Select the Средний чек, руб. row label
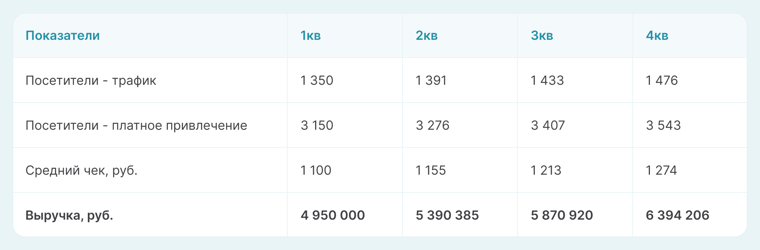The image size is (760, 250). pos(81,170)
